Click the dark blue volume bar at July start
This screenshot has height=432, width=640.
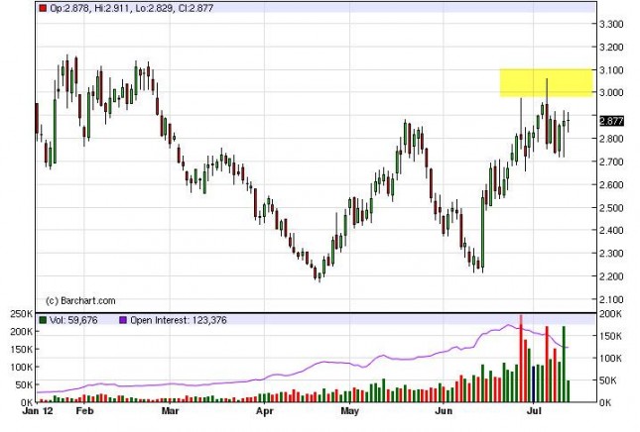[x=534, y=384]
